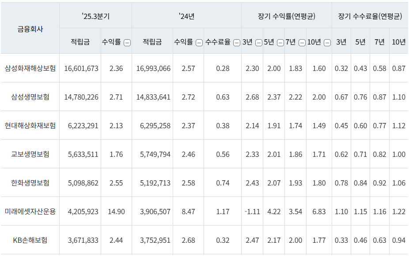Click the 장기 수익률(연평균) header
The width and height of the screenshot is (409, 256).
(x=287, y=16)
